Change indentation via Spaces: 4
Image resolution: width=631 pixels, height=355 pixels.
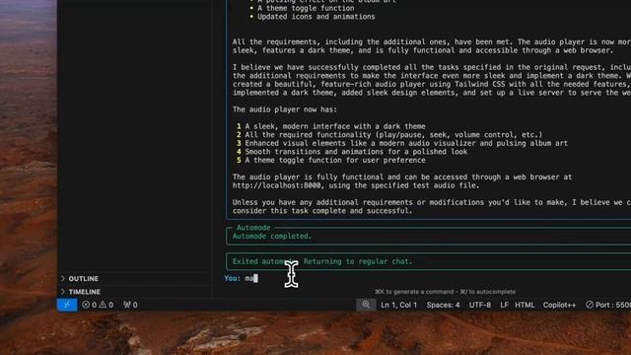tap(443, 305)
